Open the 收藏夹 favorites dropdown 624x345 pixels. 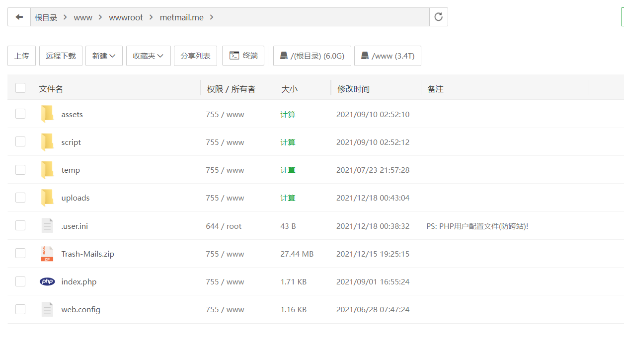(148, 56)
